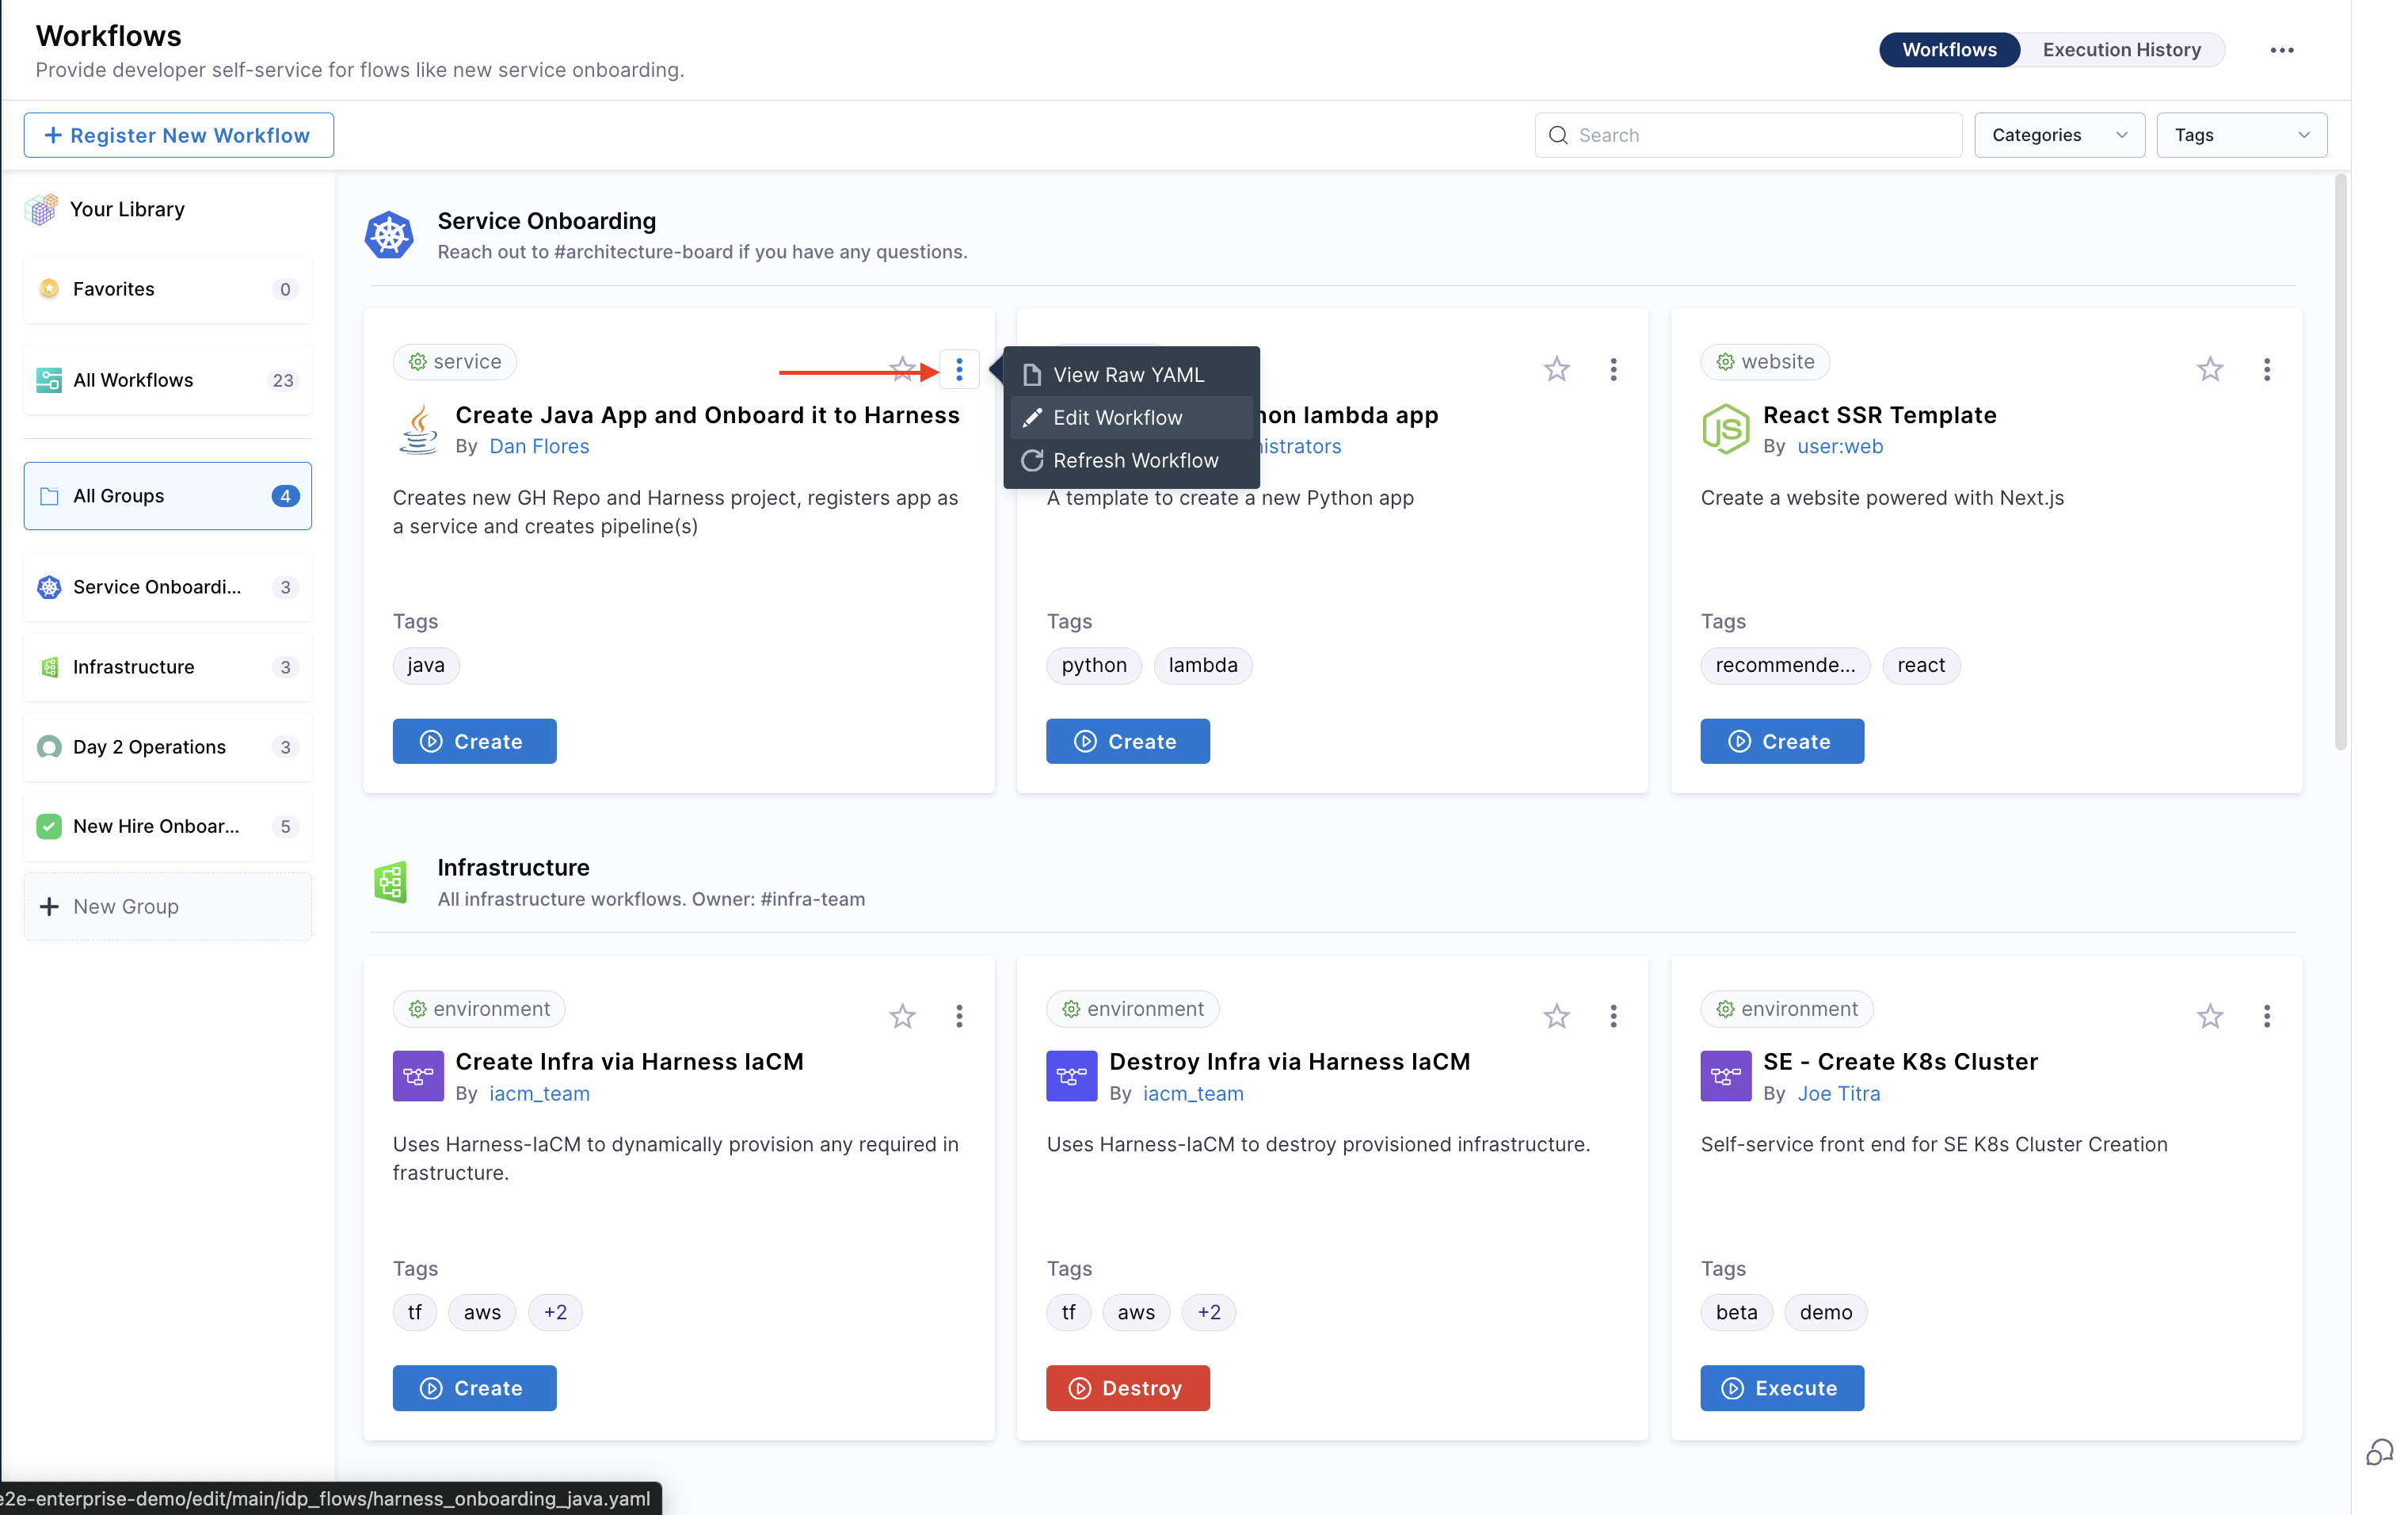Click the Infrastructure group icon in sidebar
Viewport: 2408px width, 1515px height.
[49, 667]
